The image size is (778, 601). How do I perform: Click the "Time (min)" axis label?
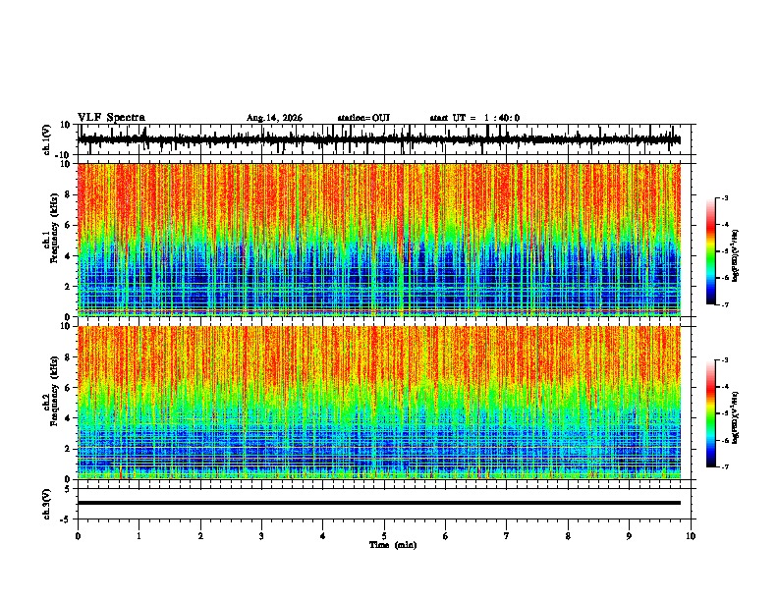[393, 545]
